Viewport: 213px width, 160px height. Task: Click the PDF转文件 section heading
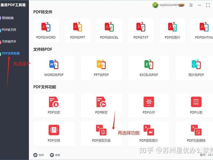[43, 12]
